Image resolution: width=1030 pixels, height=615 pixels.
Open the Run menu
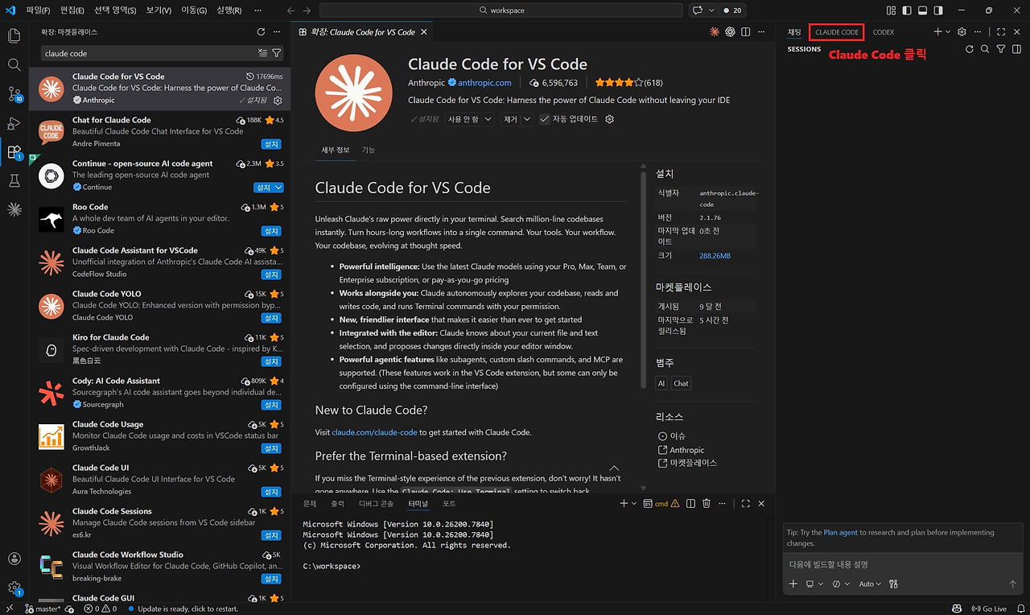click(x=229, y=10)
